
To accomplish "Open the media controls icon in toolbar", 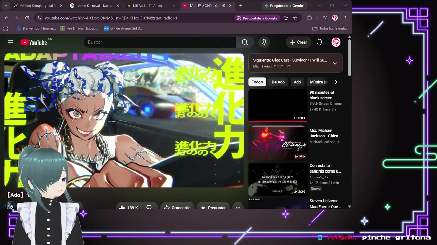I will click(x=325, y=18).
